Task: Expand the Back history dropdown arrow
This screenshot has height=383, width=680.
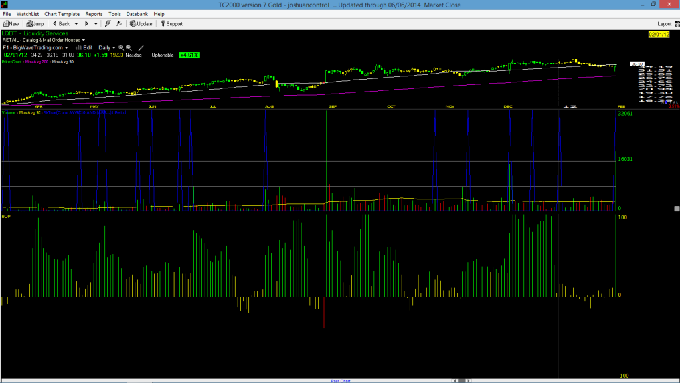Action: click(76, 24)
